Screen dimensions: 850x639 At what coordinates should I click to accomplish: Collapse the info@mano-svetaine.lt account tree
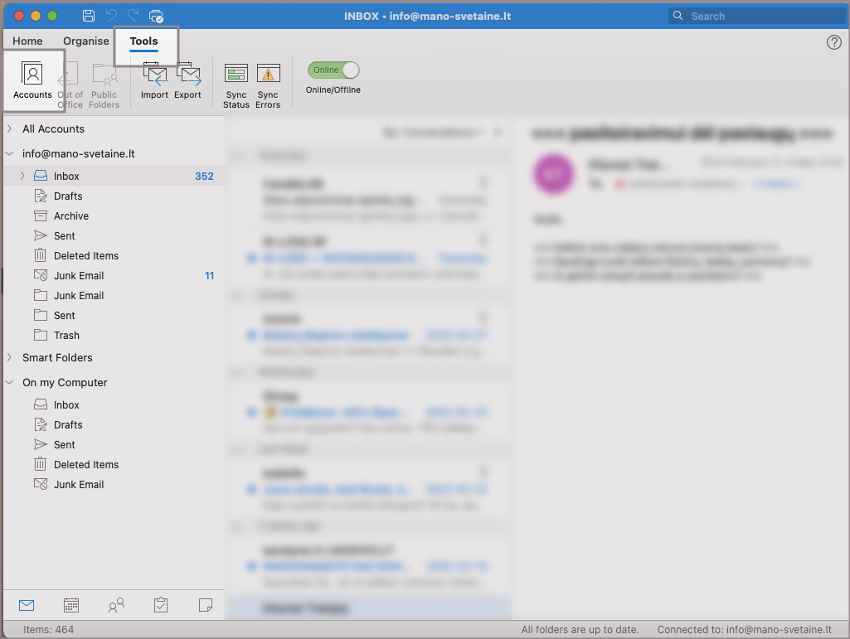(9, 154)
